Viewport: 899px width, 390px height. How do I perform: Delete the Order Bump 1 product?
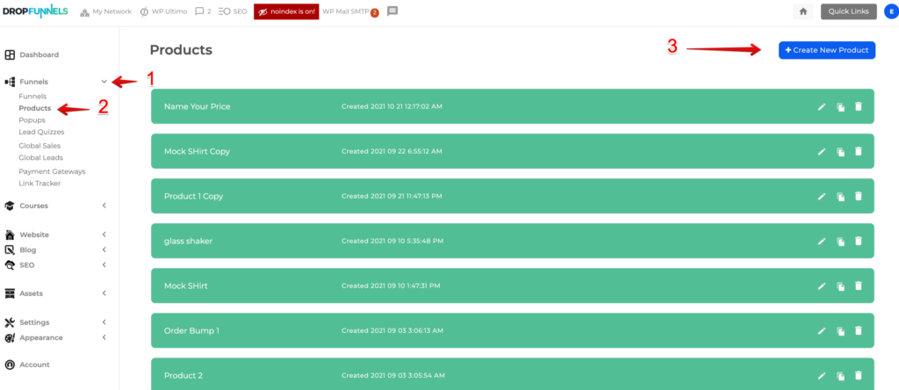pos(859,329)
